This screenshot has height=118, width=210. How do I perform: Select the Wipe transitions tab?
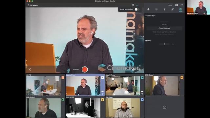180,10
